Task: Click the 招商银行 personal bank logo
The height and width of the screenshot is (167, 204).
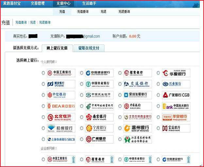Action: tap(138, 73)
